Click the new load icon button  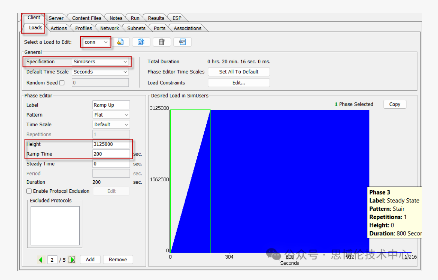coord(120,42)
